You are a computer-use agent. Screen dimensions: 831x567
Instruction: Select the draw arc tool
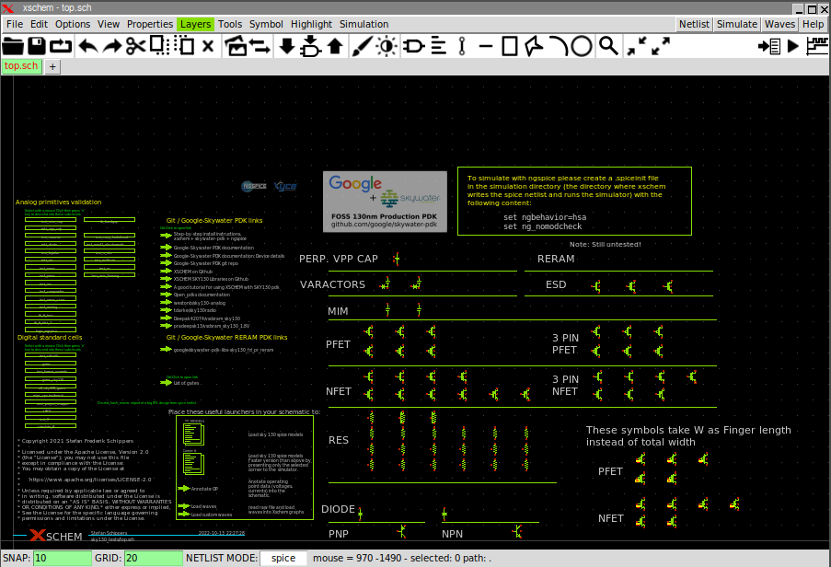[559, 45]
